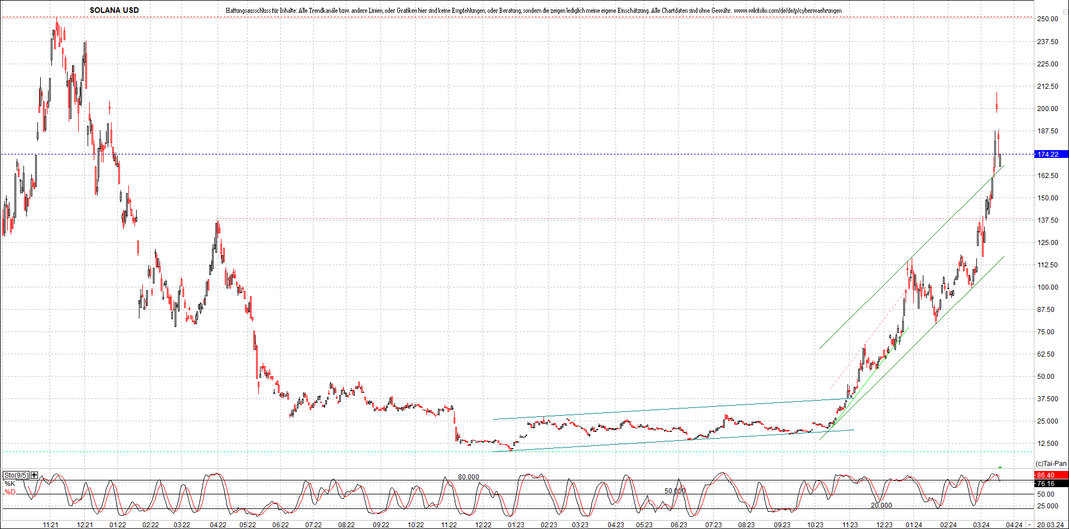Click the 01|23 date axis label

coord(516,525)
